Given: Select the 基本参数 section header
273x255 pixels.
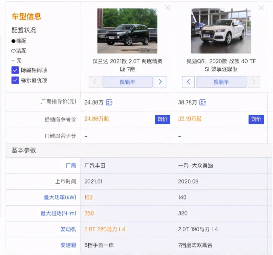Looking at the screenshot, I should 24,151.
